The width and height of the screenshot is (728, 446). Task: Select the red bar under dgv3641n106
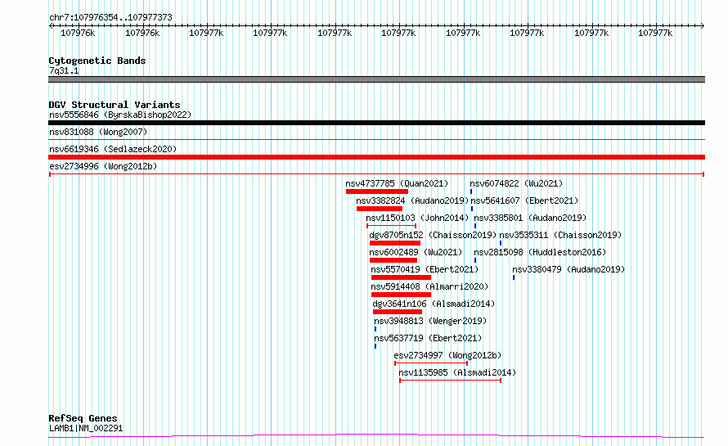click(398, 312)
